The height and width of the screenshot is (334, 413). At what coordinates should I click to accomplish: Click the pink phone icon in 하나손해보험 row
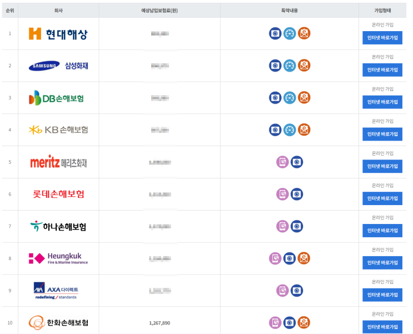pos(282,226)
